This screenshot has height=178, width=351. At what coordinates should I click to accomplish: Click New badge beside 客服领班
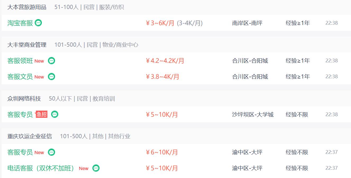[x=39, y=61]
